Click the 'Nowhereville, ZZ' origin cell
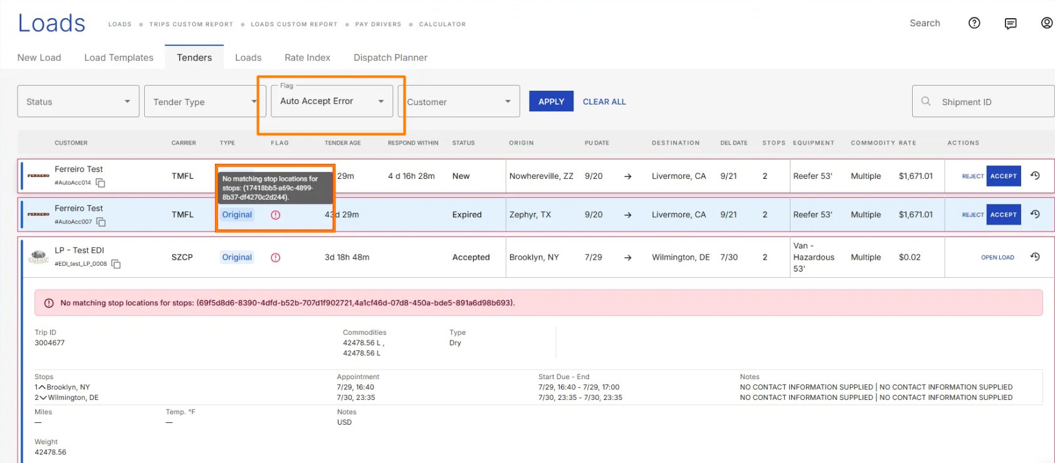The height and width of the screenshot is (463, 1055). pyautogui.click(x=541, y=176)
